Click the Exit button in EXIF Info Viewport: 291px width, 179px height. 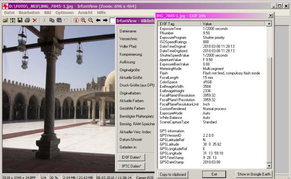point(214,174)
